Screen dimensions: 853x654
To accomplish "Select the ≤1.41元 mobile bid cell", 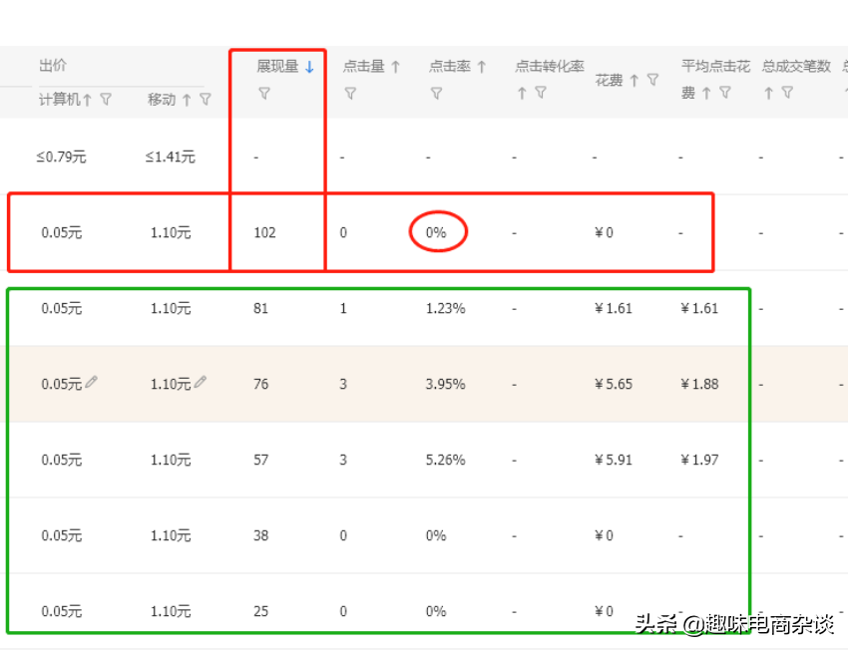I will point(170,158).
